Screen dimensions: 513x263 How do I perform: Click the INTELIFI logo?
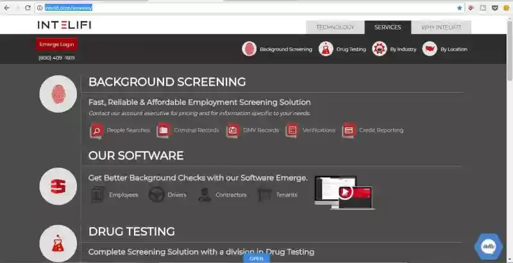pyautogui.click(x=64, y=25)
